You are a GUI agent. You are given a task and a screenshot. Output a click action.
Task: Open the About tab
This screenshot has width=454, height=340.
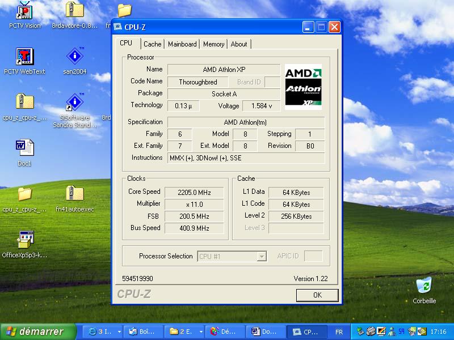pos(239,44)
